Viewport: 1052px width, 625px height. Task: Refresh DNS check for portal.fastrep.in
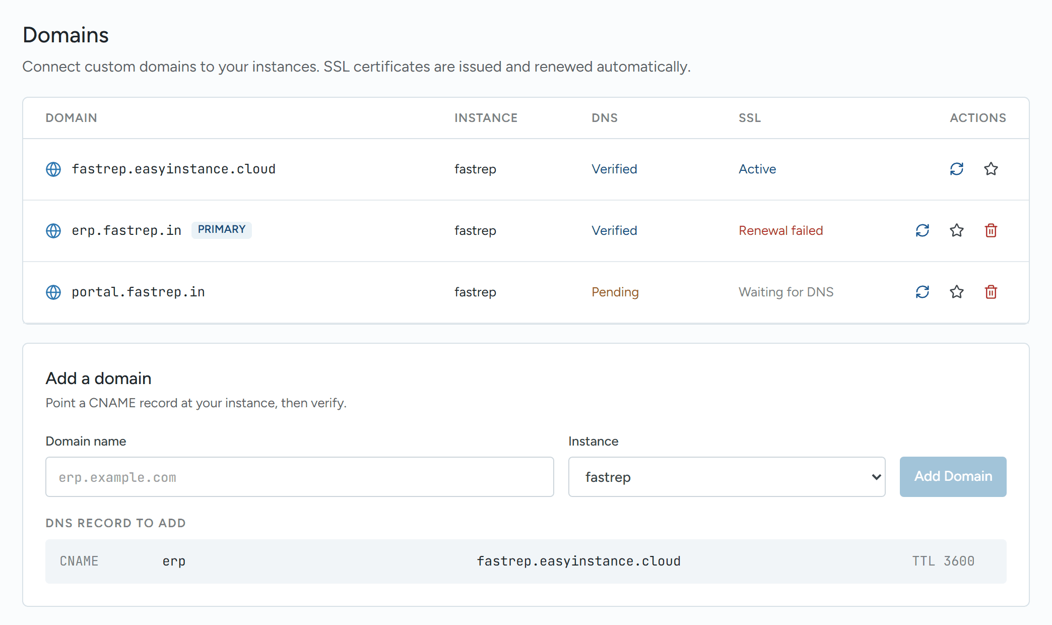point(922,292)
